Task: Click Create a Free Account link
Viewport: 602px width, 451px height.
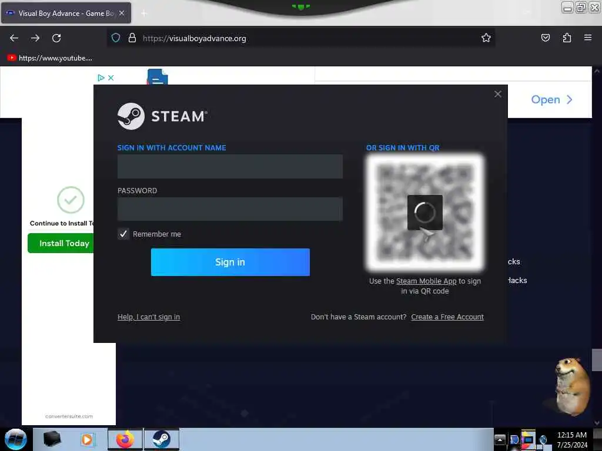Action: pos(447,317)
